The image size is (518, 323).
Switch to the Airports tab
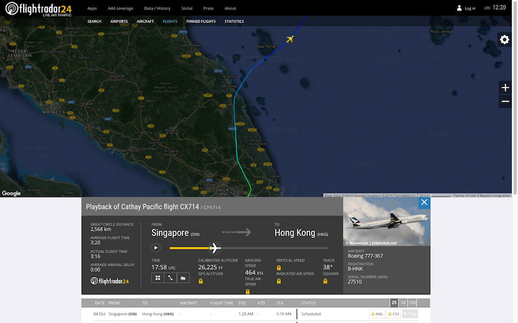119,21
